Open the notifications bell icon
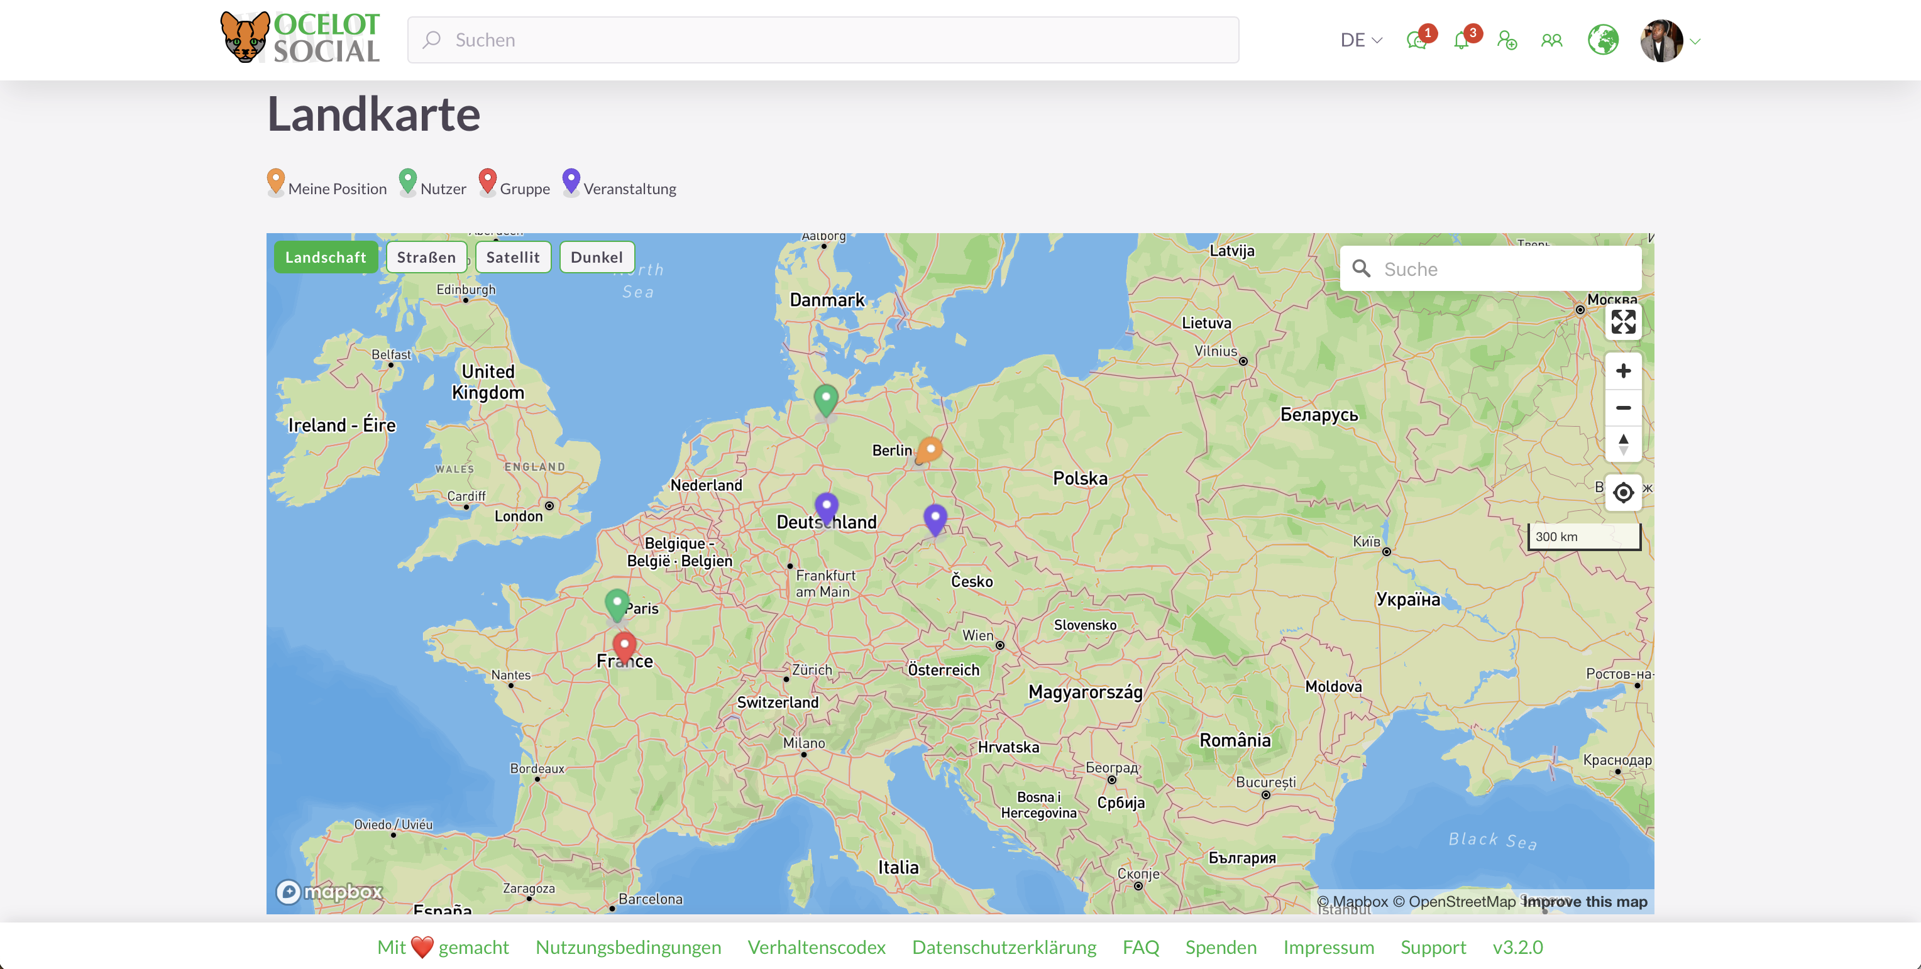The width and height of the screenshot is (1921, 969). (x=1461, y=40)
